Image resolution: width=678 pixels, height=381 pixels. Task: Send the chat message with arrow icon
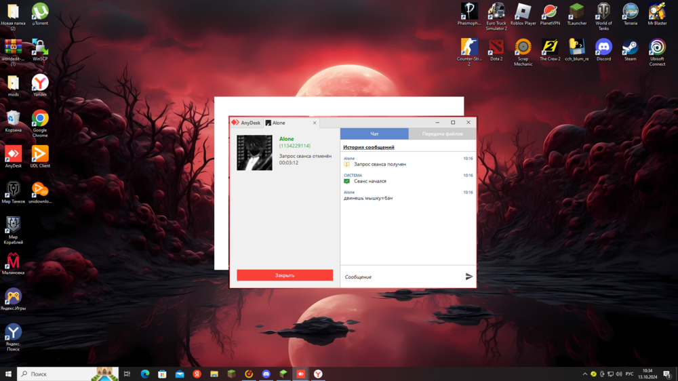click(468, 277)
